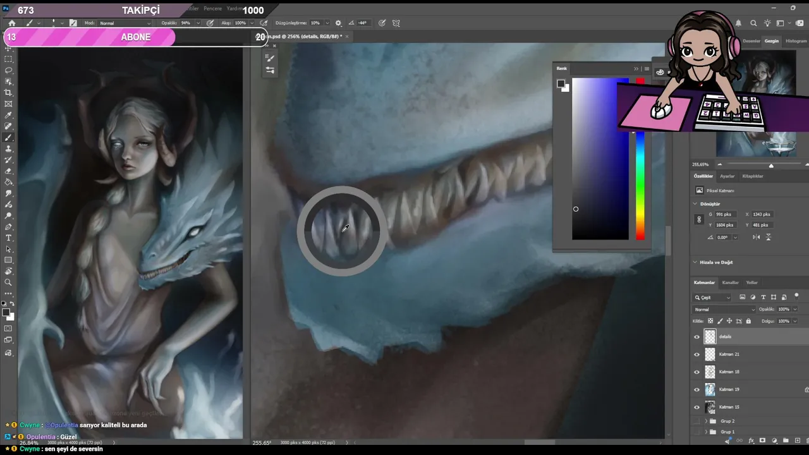Open the Renk panel menu
Viewport: 809px width, 455px height.
pyautogui.click(x=647, y=68)
